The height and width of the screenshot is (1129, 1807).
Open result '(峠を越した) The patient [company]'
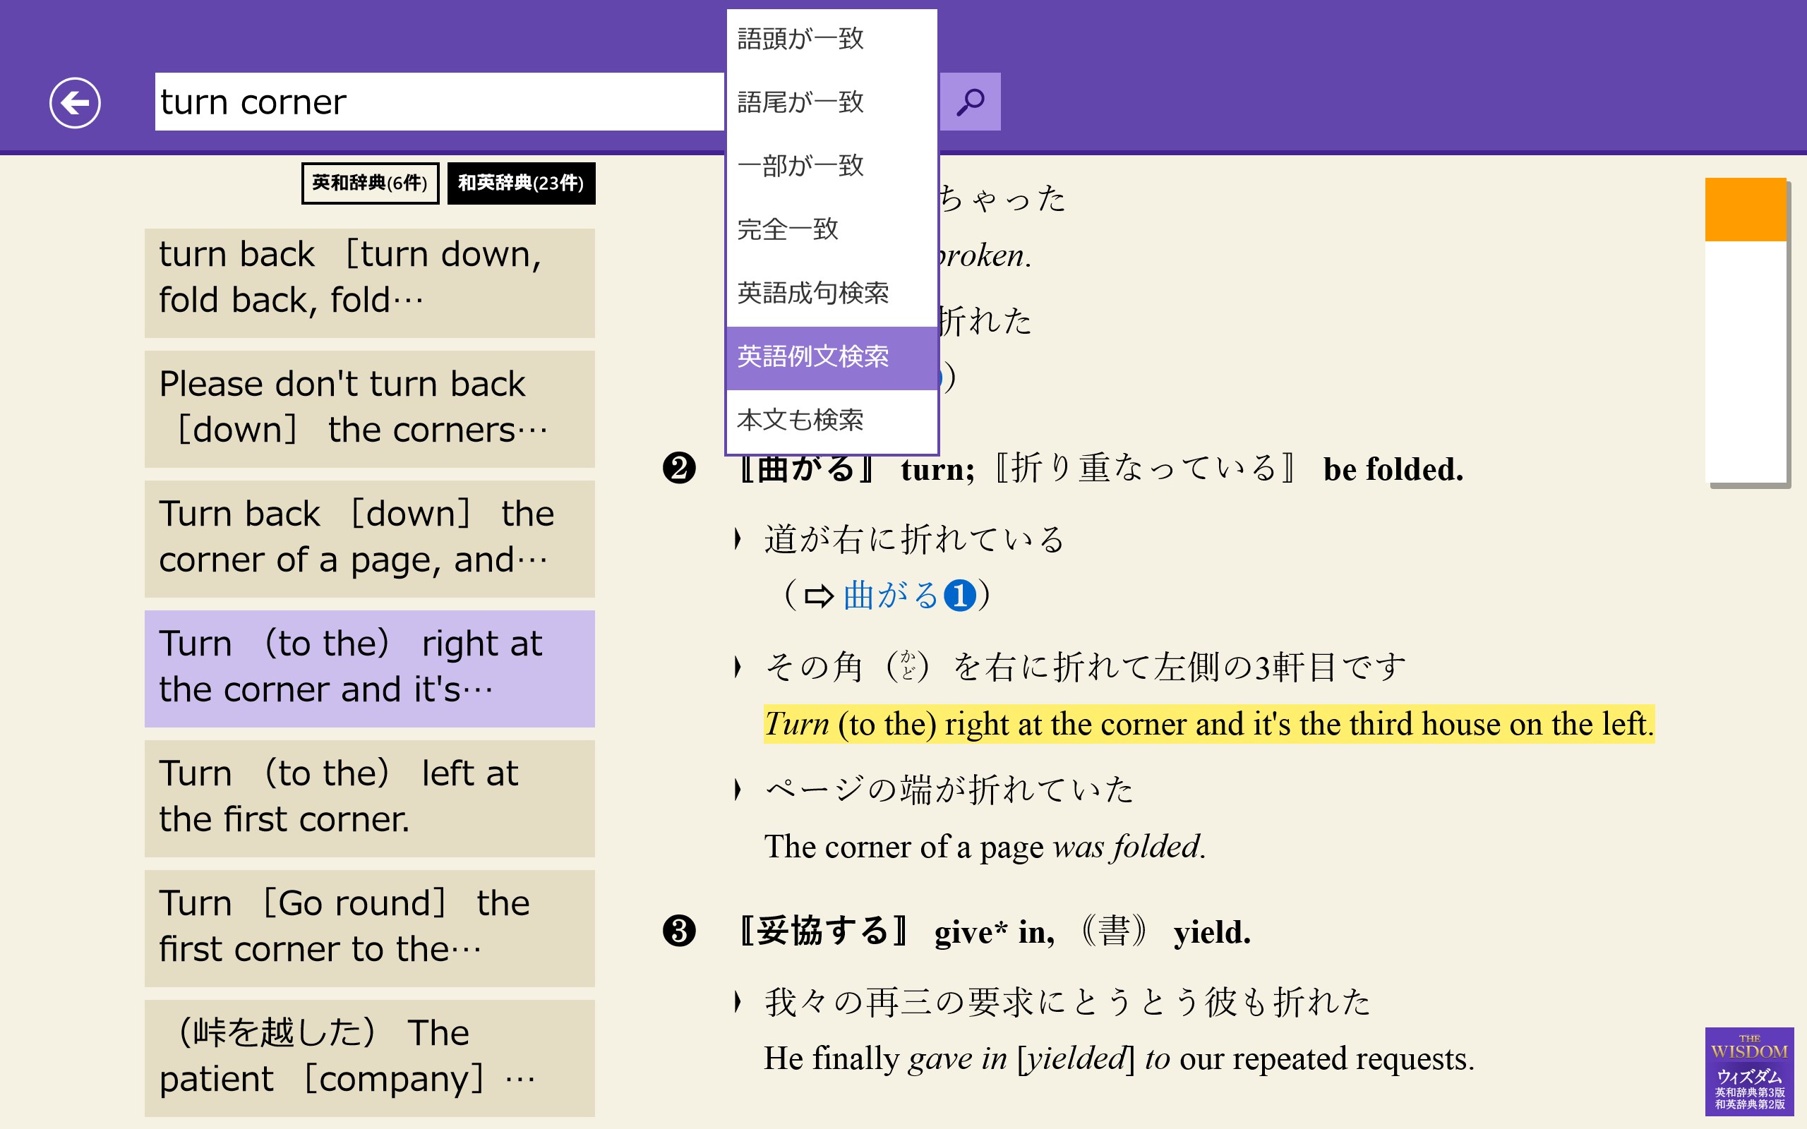coord(370,1057)
